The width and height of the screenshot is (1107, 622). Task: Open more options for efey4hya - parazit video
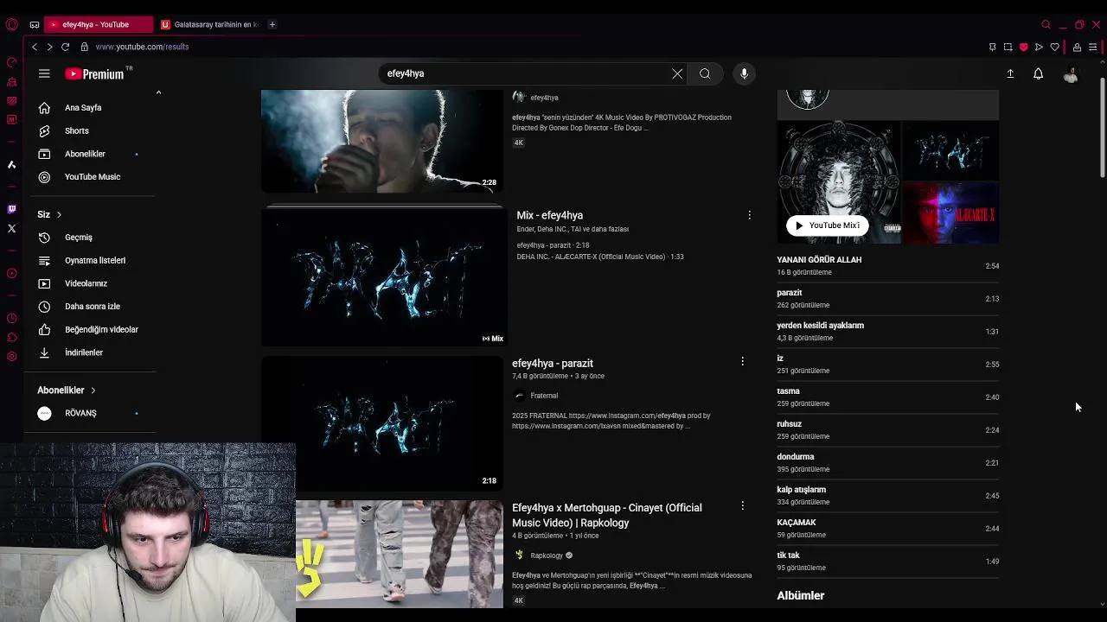[742, 361]
